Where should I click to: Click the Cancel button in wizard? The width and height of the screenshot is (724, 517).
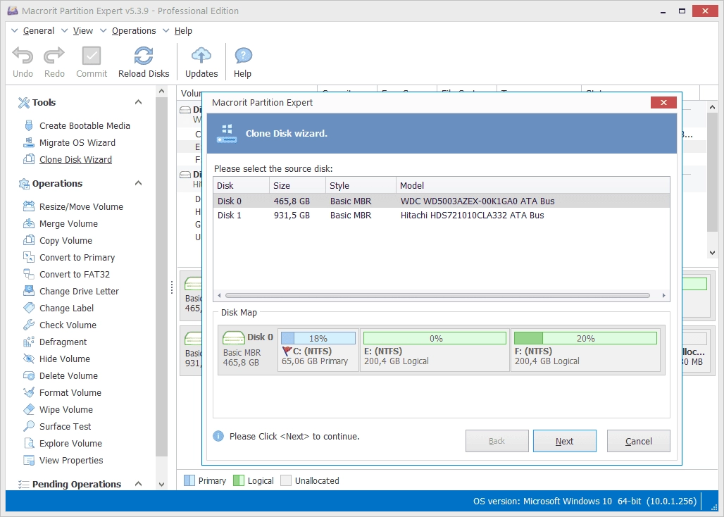[639, 441]
